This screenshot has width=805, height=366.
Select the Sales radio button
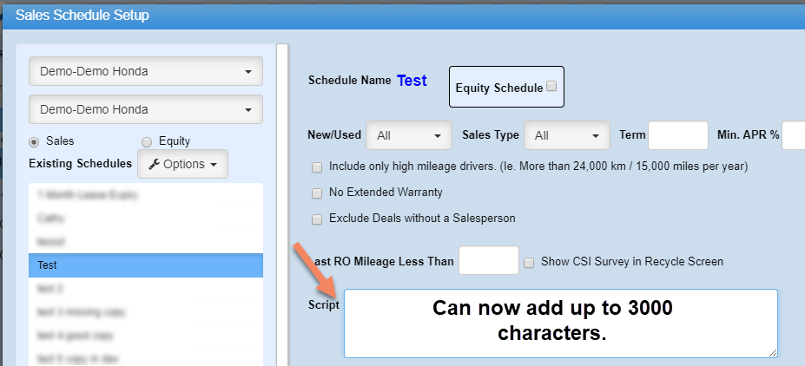click(35, 141)
